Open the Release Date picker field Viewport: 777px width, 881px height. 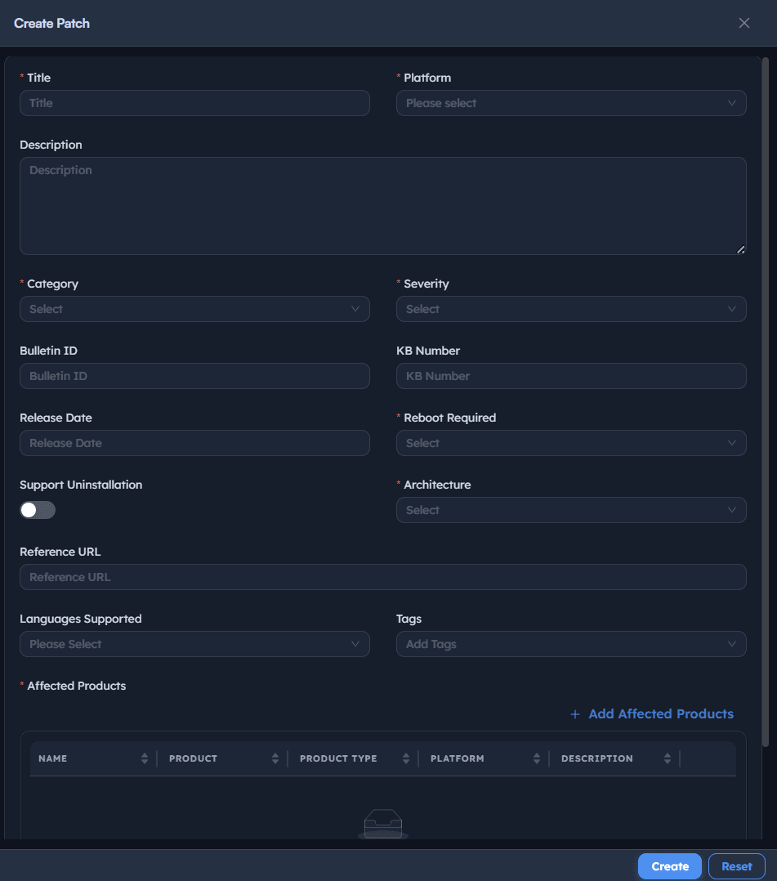click(194, 443)
